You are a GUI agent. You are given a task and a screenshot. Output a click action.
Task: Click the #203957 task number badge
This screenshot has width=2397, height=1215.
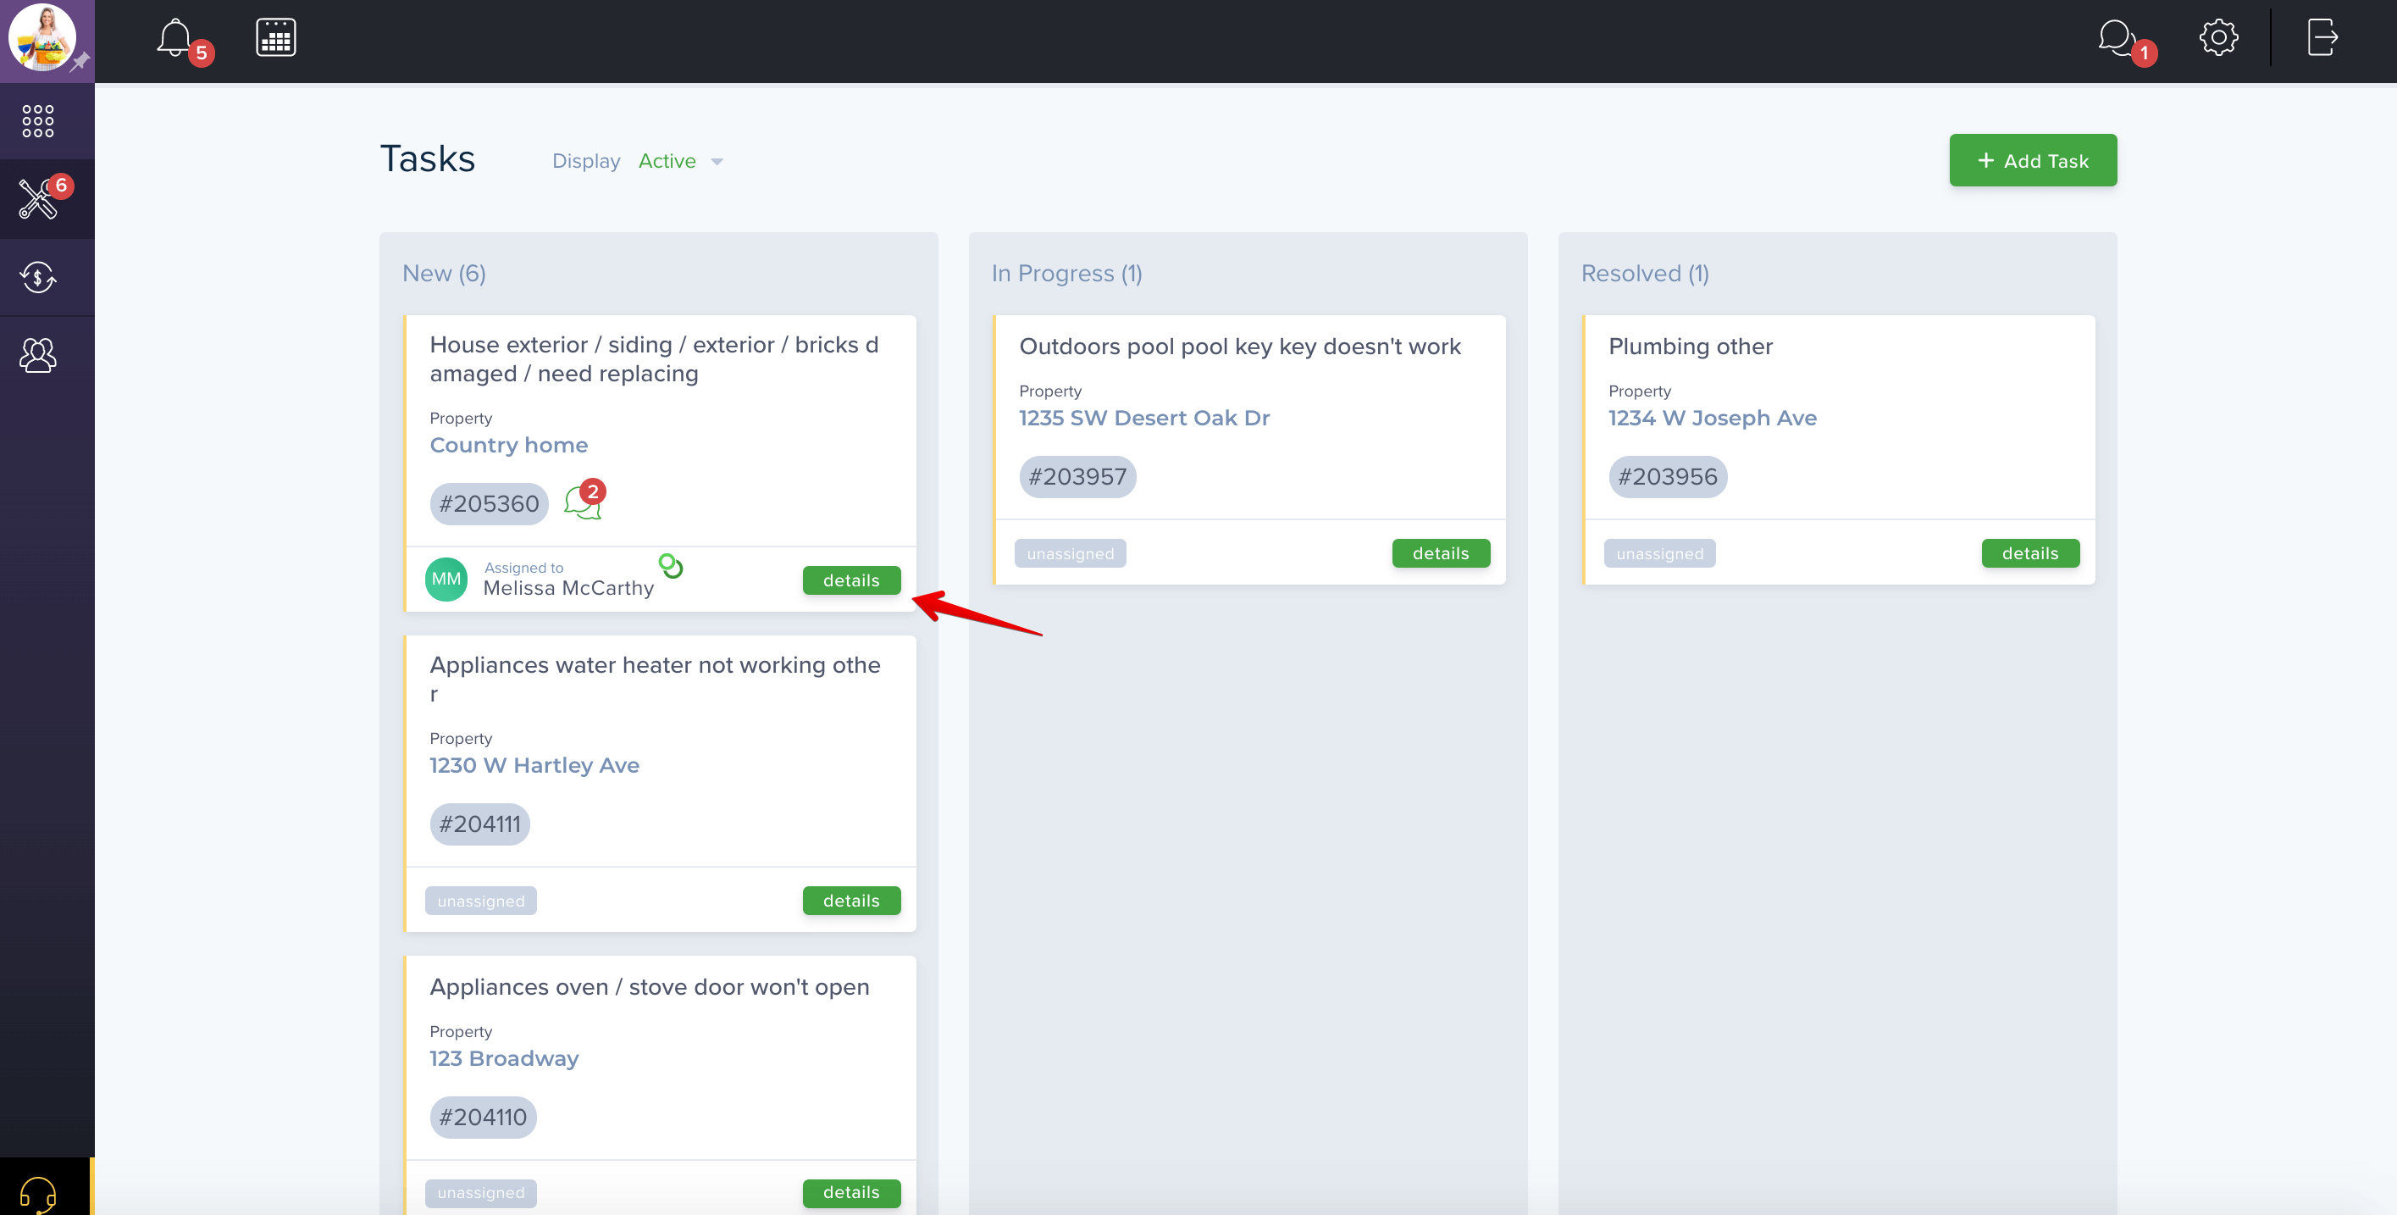(1077, 477)
